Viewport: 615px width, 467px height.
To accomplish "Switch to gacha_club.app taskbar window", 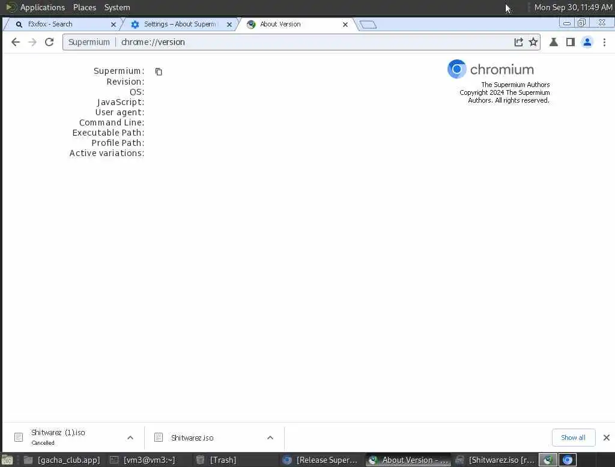I will pyautogui.click(x=62, y=460).
